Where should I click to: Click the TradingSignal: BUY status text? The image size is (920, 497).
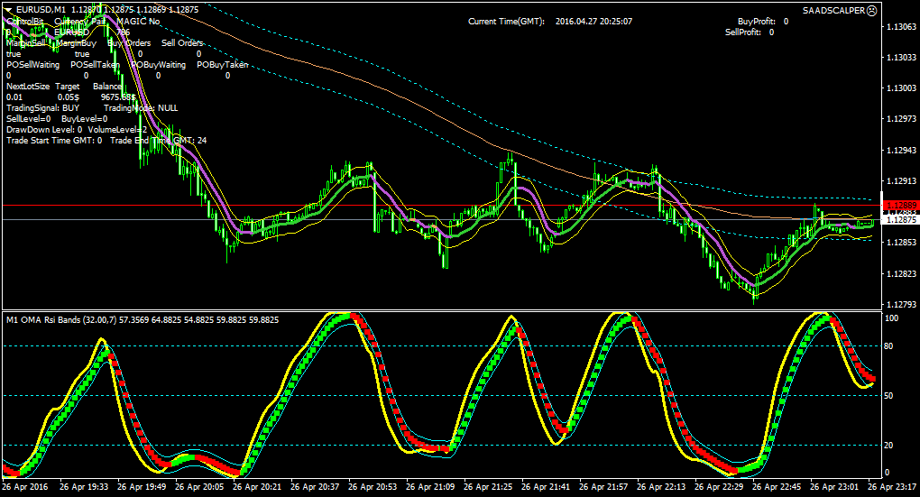42,108
